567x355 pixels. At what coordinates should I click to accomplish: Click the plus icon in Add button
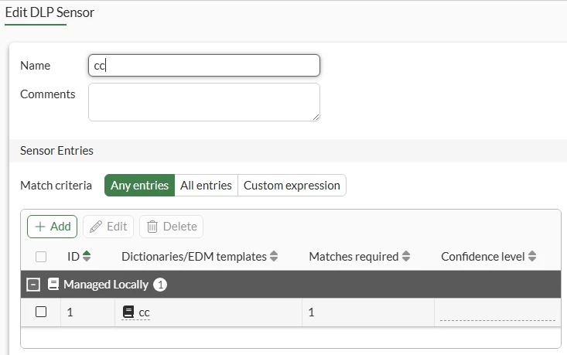[x=39, y=227]
